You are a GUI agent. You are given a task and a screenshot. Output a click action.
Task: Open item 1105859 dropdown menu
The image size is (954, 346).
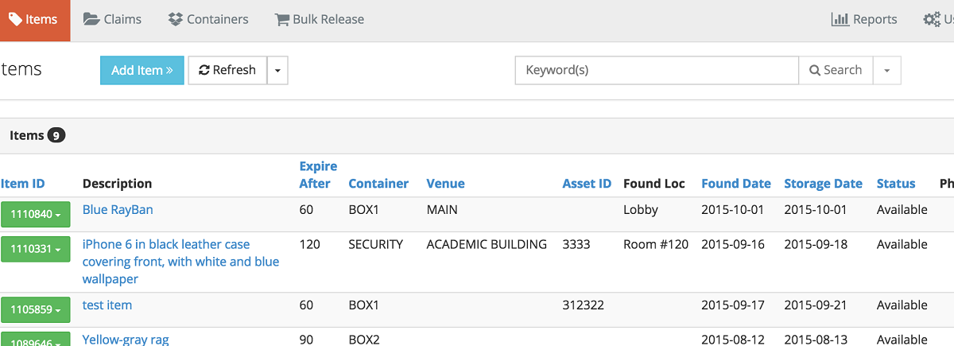(x=35, y=310)
